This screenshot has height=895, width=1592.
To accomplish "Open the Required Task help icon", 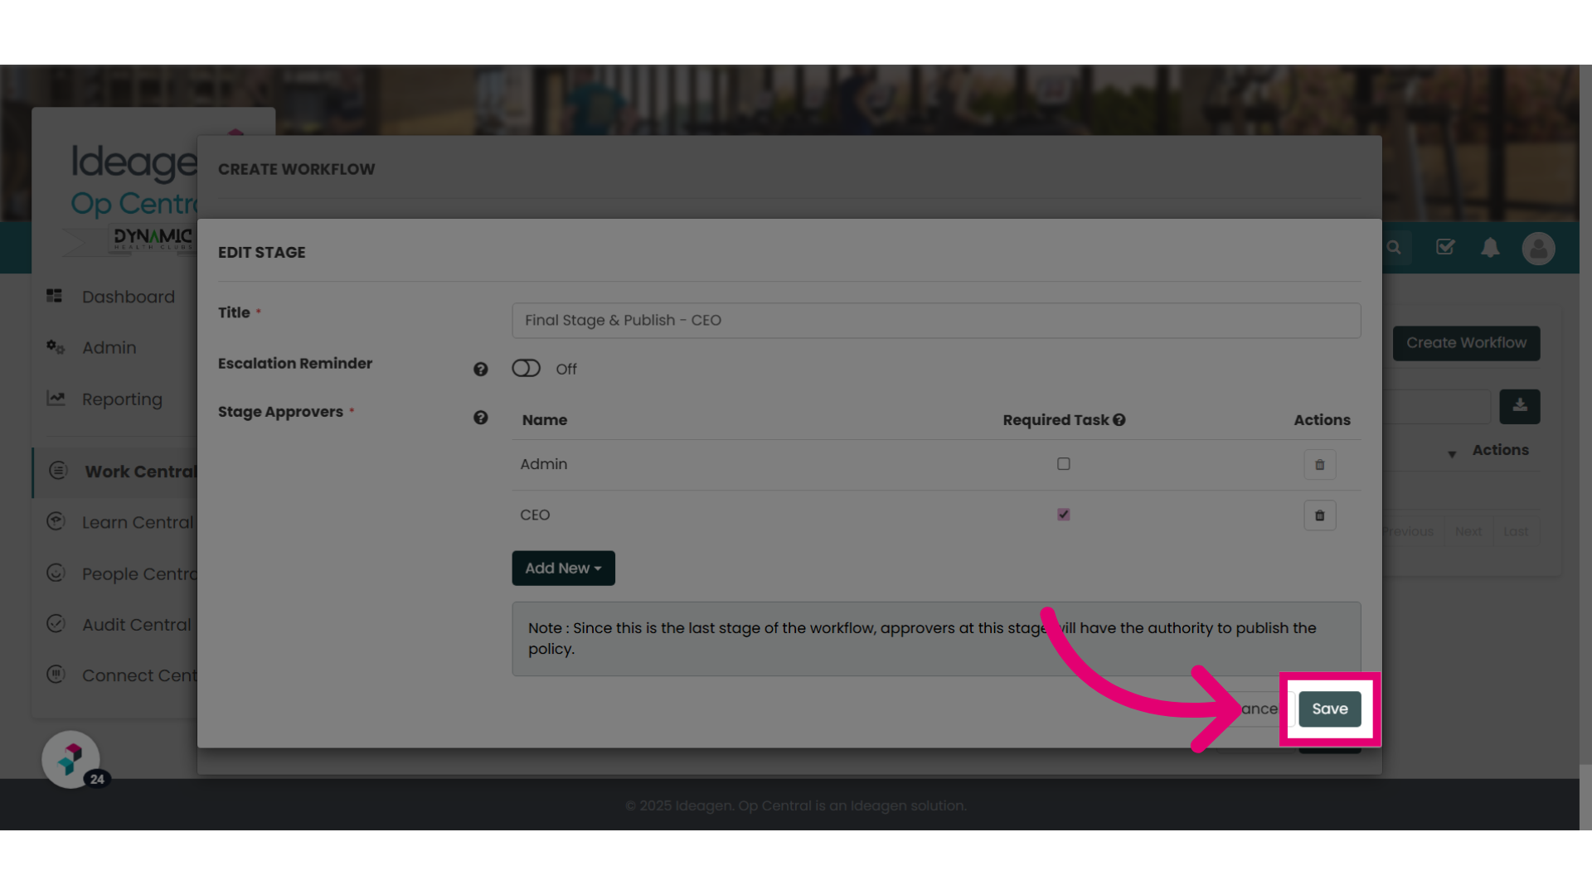I will [1119, 420].
